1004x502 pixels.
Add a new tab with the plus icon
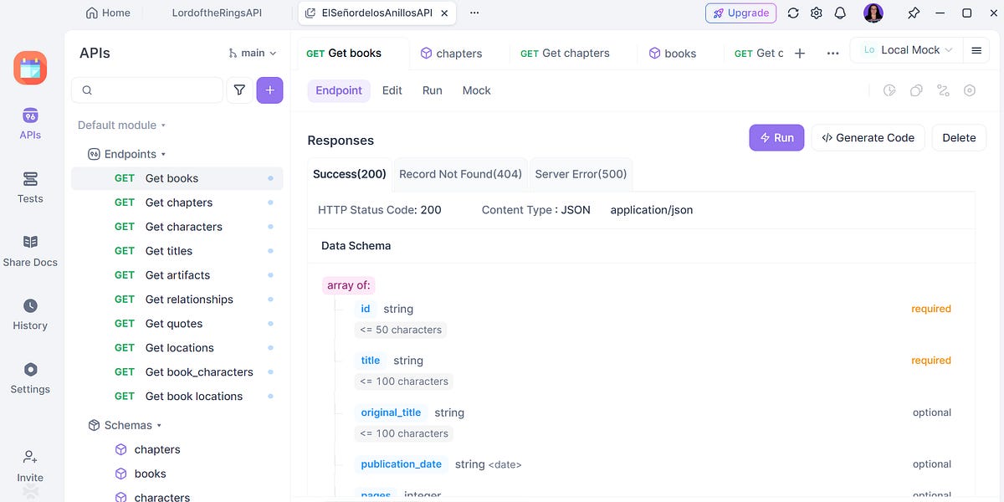point(800,53)
